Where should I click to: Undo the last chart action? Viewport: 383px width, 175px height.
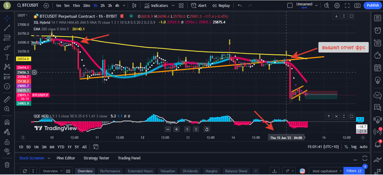tap(240, 5)
